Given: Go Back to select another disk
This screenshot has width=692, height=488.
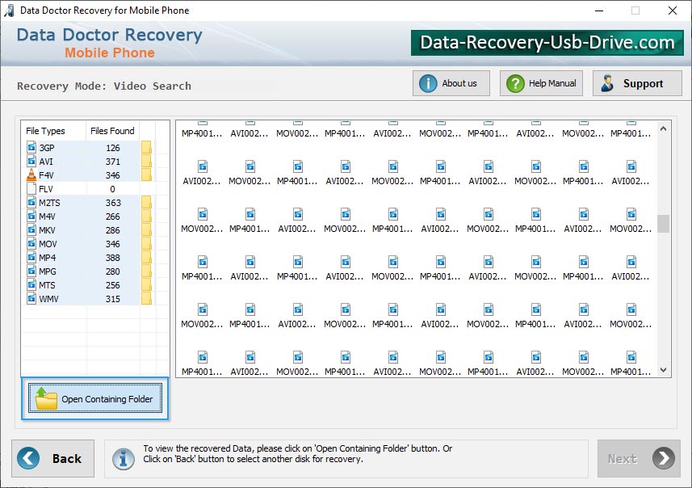Looking at the screenshot, I should [x=53, y=458].
